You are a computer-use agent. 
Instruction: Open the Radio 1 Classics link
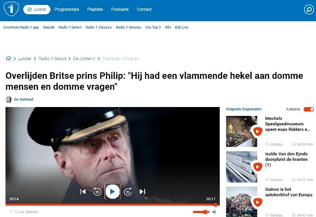[x=99, y=27]
